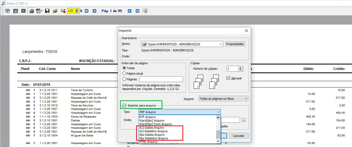352x147 pixels.
Task: Click the Propriedades button
Action: click(x=235, y=44)
